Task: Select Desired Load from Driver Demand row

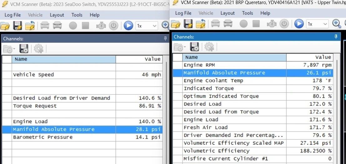Action: [x=82, y=98]
